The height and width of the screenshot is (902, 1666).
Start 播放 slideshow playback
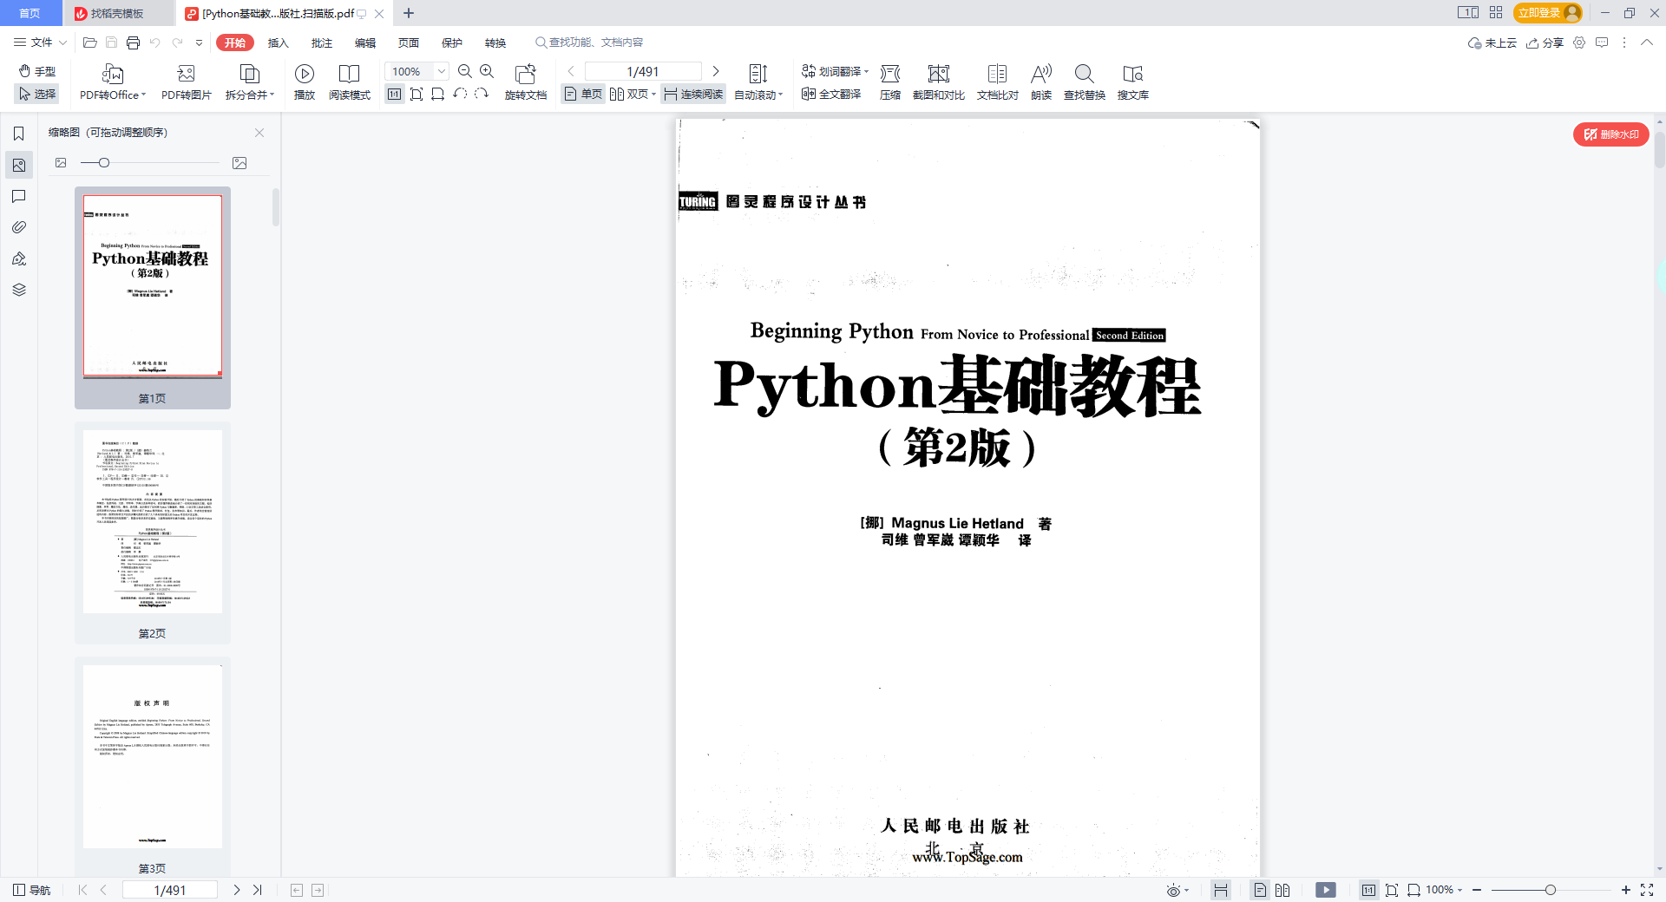pos(305,82)
